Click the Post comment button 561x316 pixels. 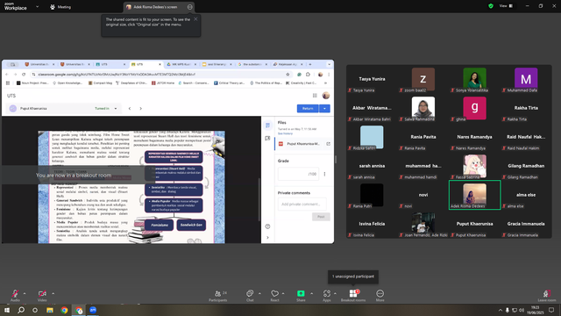pyautogui.click(x=321, y=217)
